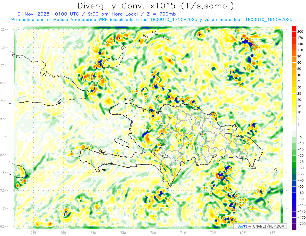
Task: Click the '110' colorbar value
Action: click(301, 50)
